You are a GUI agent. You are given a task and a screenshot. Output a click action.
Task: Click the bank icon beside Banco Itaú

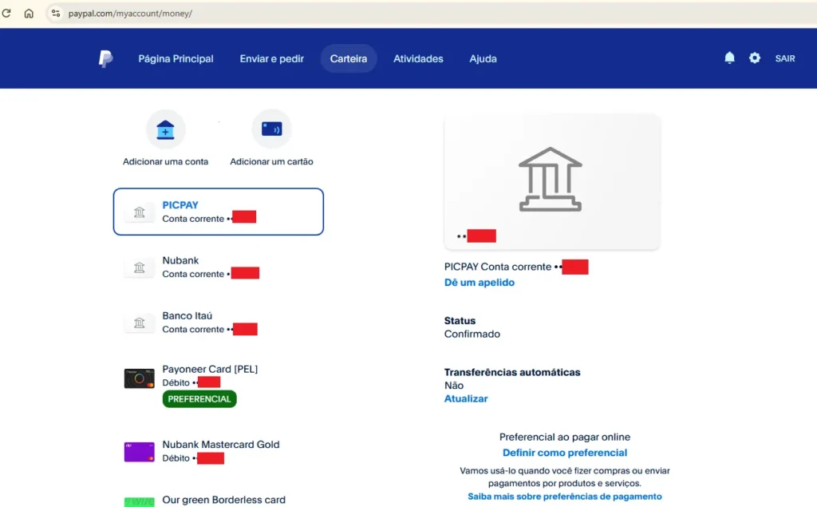[139, 323]
